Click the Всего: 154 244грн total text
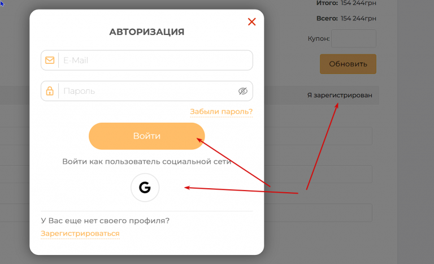The image size is (434, 264). pyautogui.click(x=346, y=18)
